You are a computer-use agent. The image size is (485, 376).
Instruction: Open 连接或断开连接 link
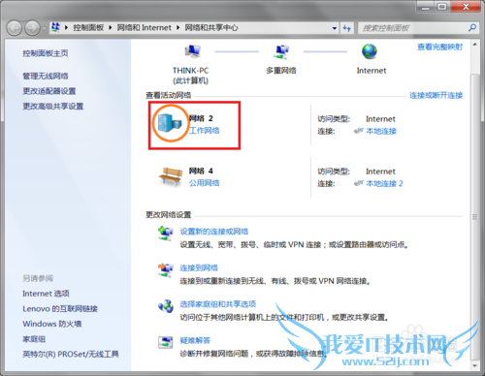(436, 95)
